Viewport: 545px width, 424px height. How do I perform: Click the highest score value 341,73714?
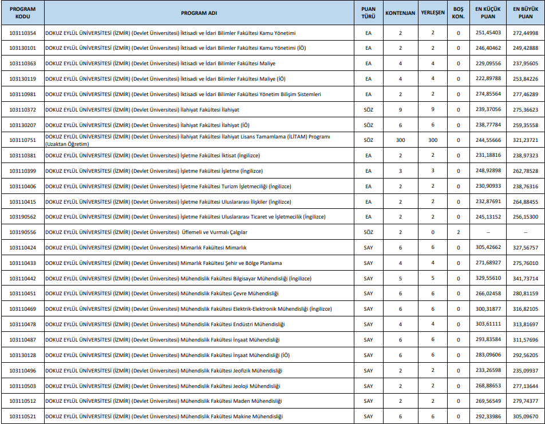(525, 279)
